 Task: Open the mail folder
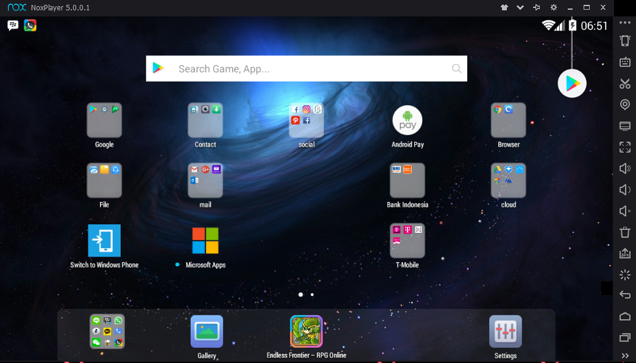click(205, 181)
